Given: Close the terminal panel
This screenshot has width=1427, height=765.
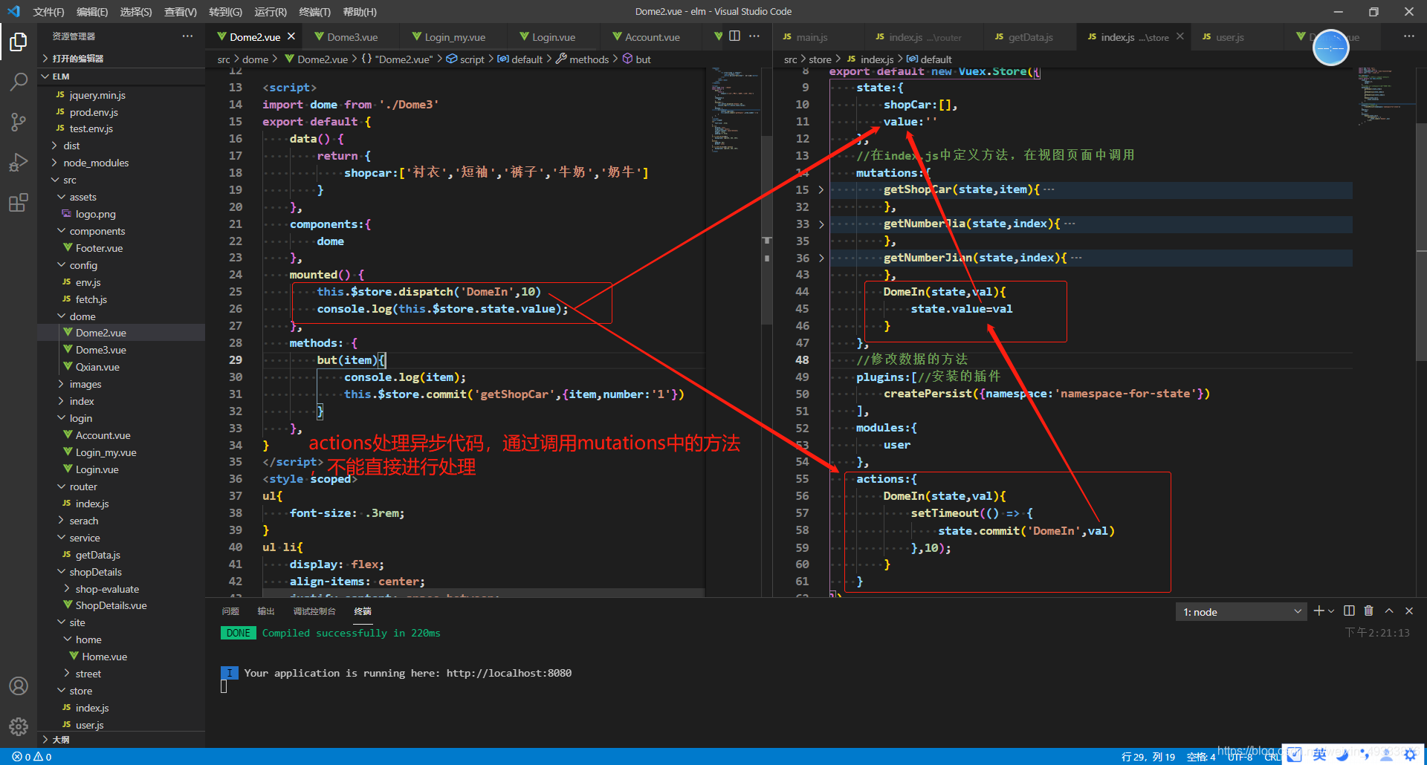Looking at the screenshot, I should coord(1409,611).
